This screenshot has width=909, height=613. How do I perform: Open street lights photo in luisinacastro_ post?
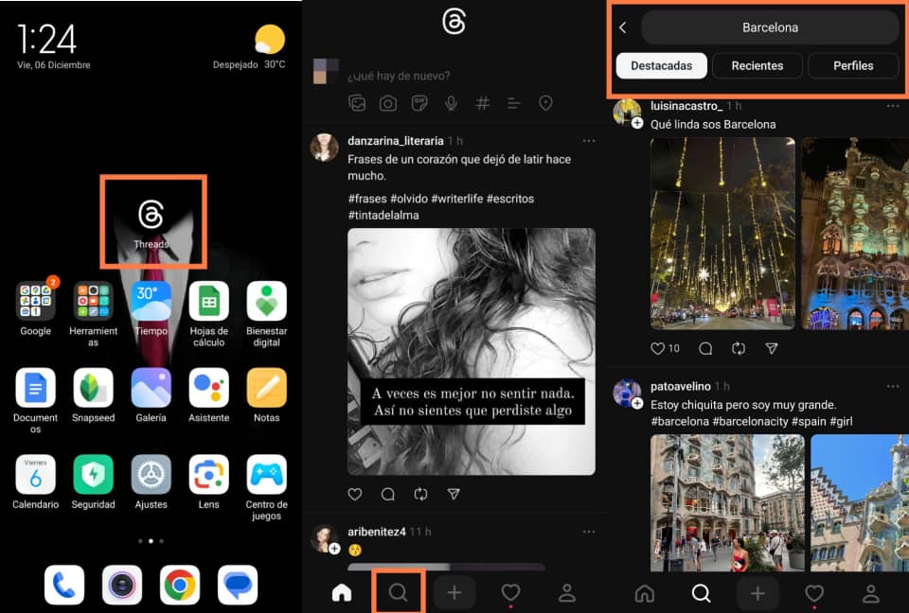pos(722,233)
